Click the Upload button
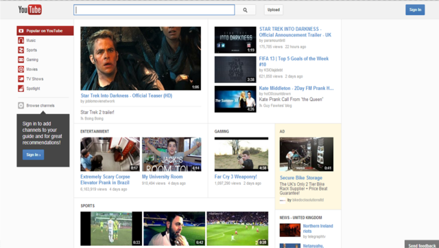Screen dimensions: 439x248 pos(274,10)
